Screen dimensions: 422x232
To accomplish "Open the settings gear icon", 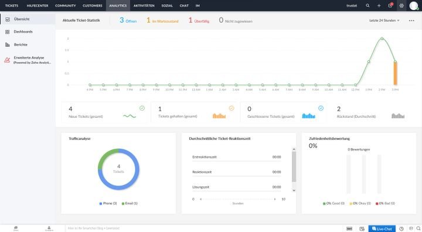I will click(401, 6).
